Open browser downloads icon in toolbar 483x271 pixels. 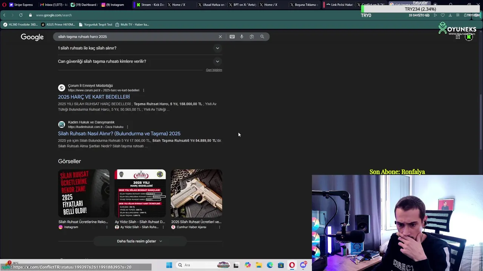pyautogui.click(x=450, y=15)
